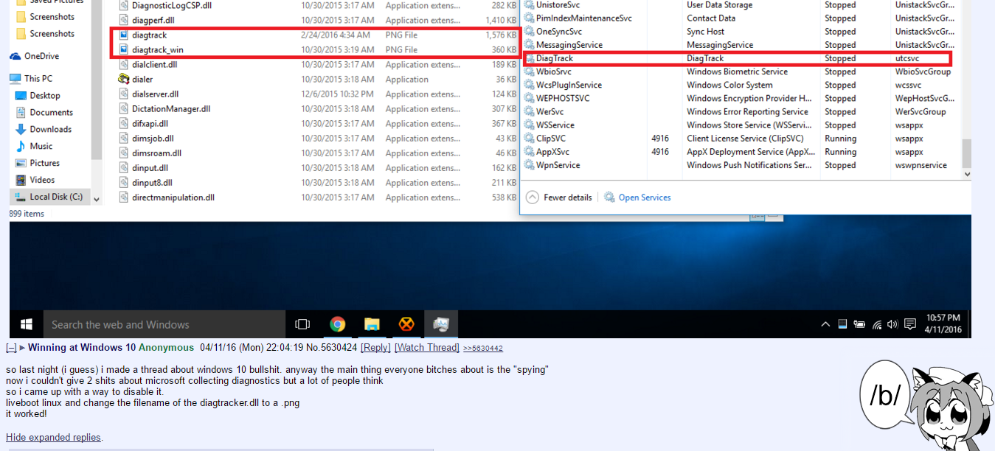Click the WpnService service gear icon
Viewport: 995px width, 451px height.
pyautogui.click(x=530, y=165)
